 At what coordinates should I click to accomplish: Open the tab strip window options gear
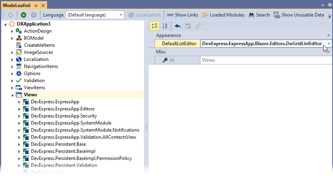pos(329,5)
